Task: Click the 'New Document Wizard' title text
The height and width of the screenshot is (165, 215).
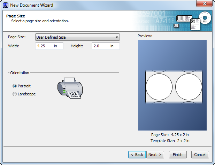Action: [x=32, y=5]
